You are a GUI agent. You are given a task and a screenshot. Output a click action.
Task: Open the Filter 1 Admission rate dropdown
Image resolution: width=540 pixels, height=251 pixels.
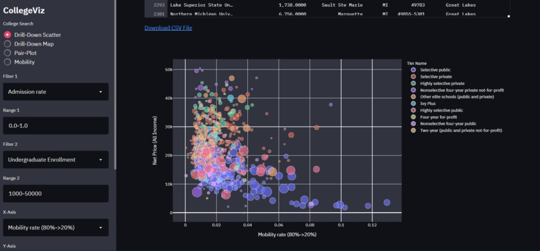coord(56,92)
